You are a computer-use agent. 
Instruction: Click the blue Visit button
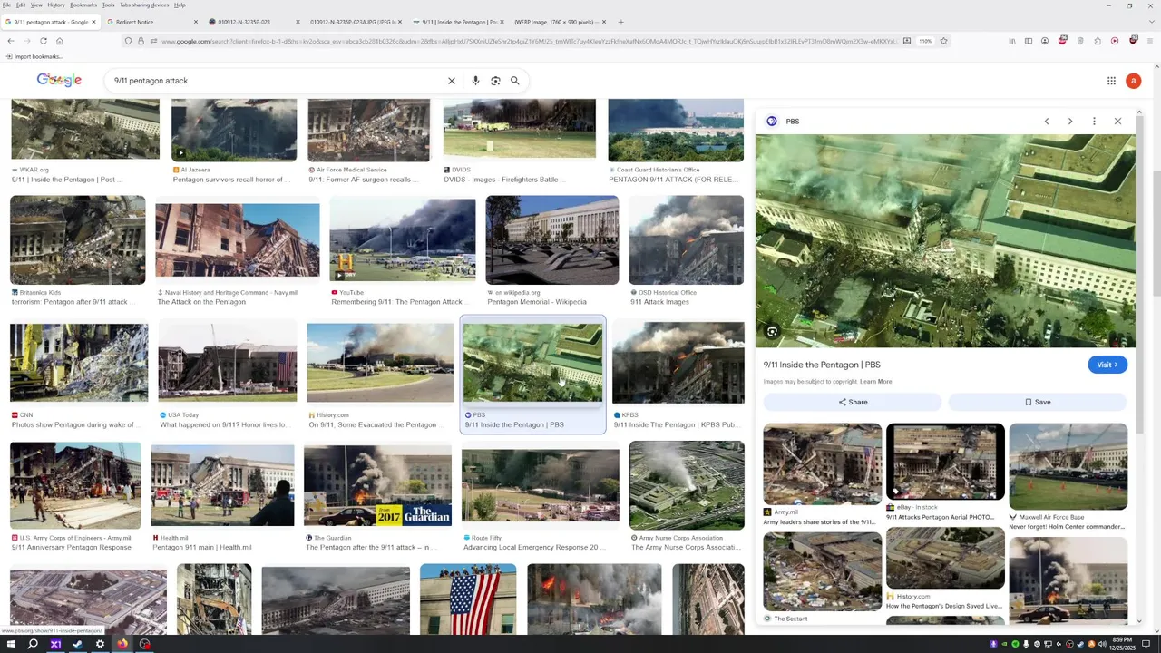point(1107,365)
